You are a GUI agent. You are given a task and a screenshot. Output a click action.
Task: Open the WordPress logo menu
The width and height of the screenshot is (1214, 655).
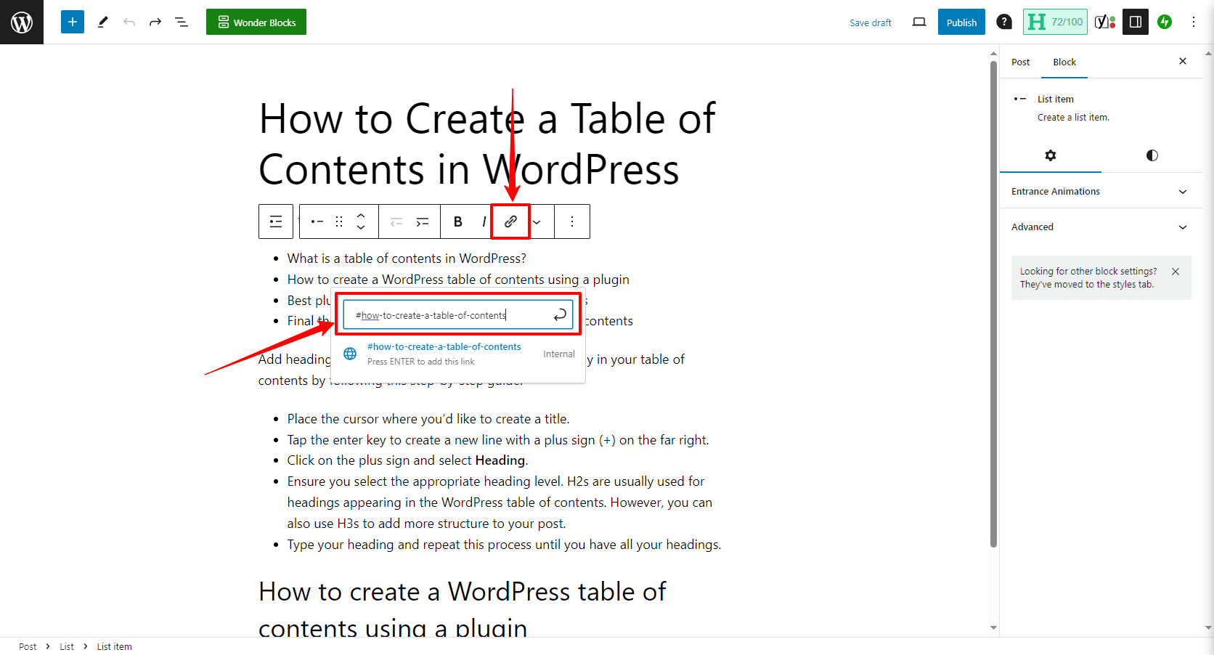tap(22, 22)
